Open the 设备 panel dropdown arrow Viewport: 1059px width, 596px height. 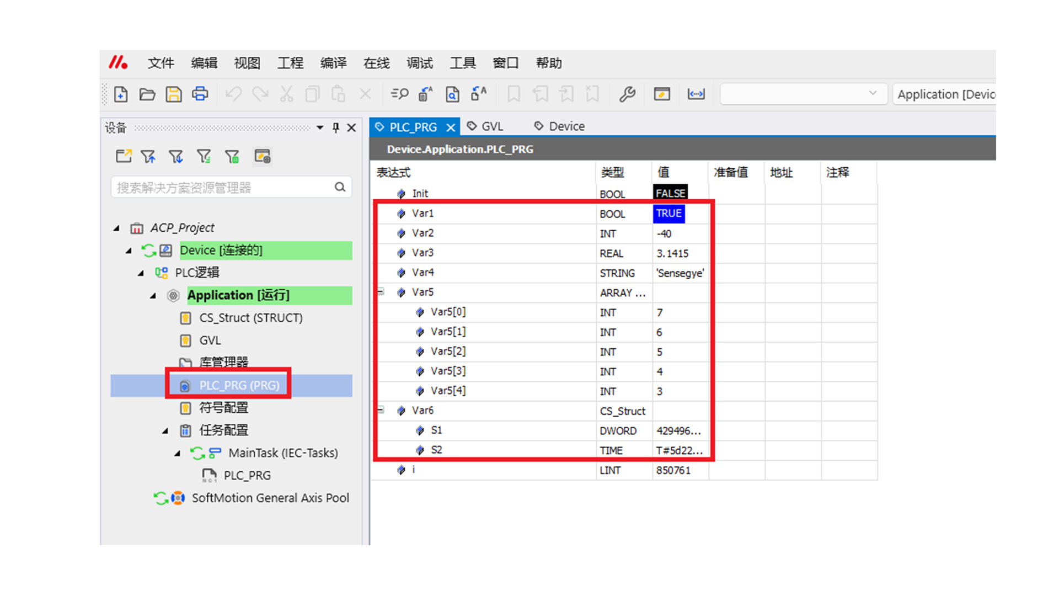coord(320,128)
